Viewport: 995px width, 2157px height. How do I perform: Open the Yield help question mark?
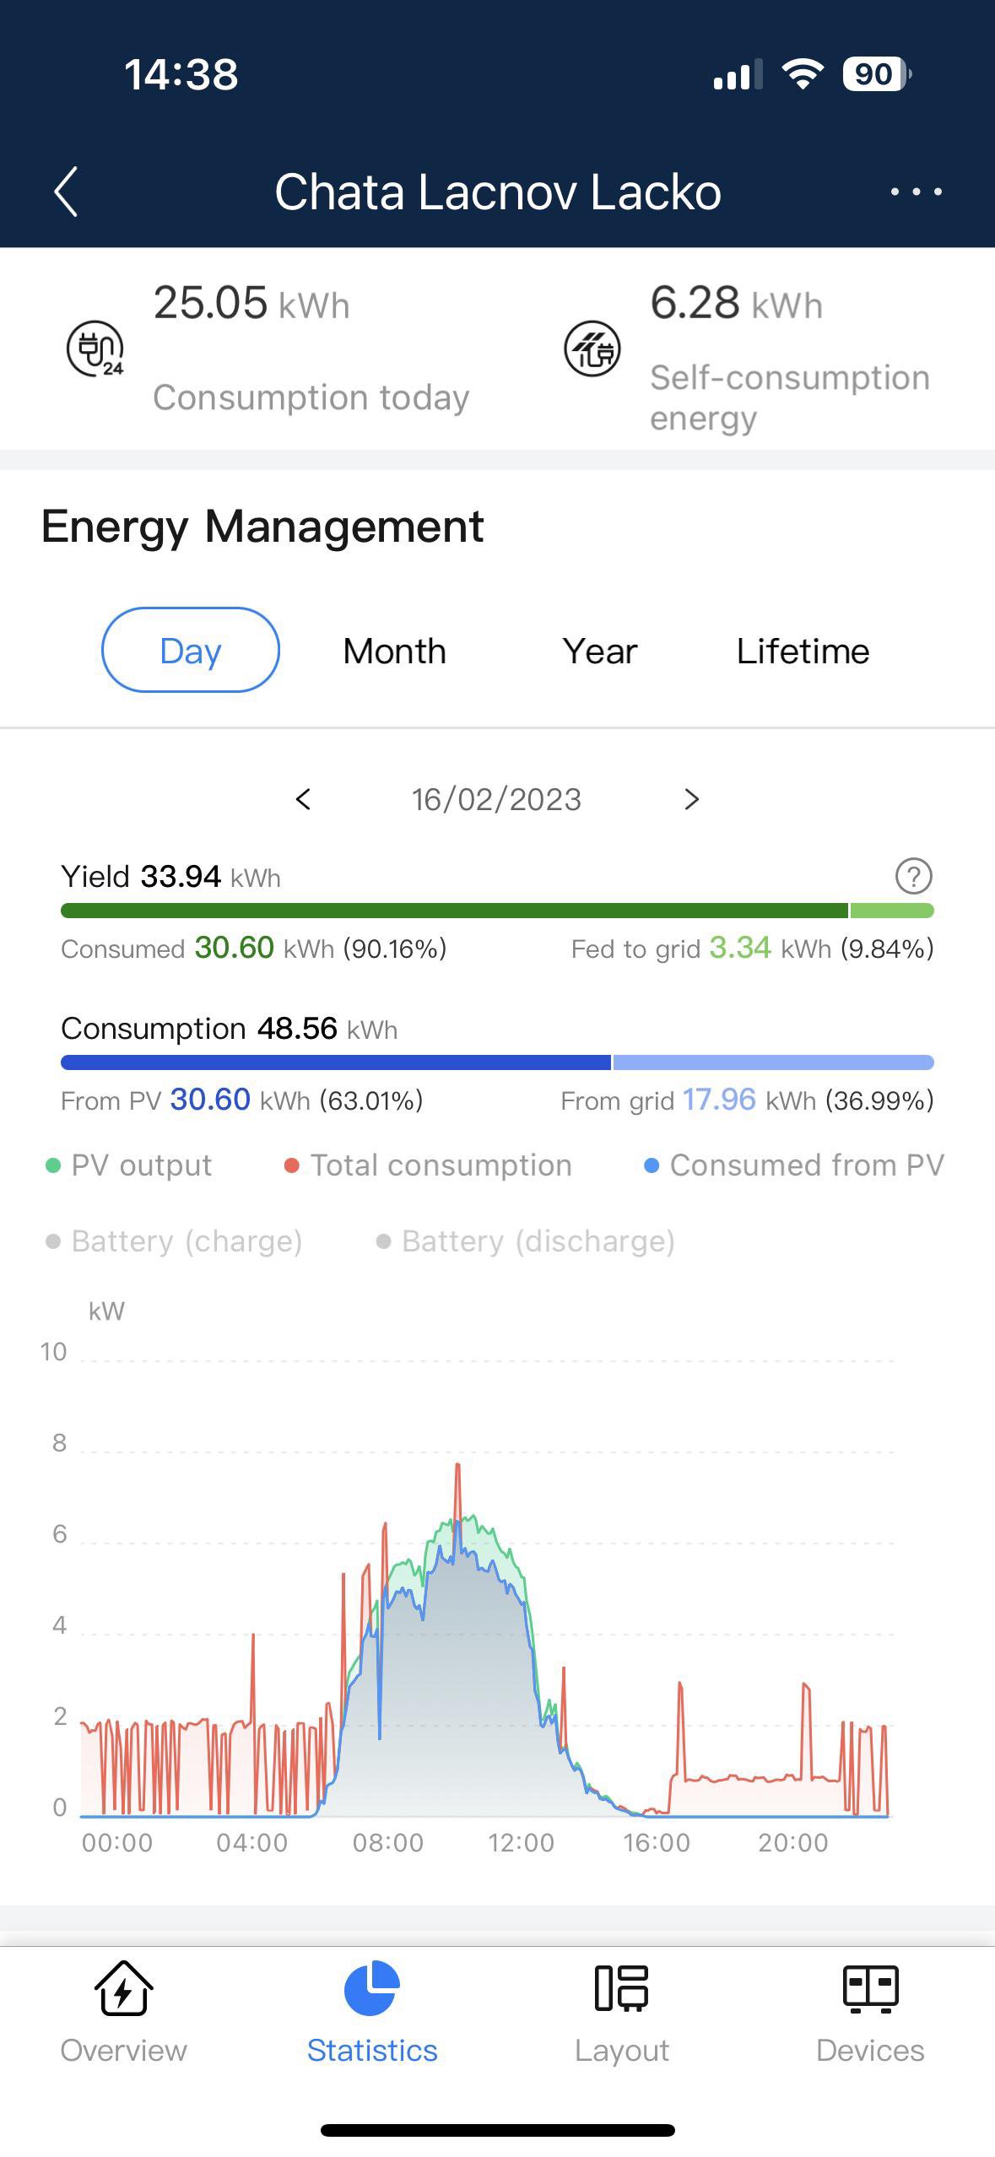pyautogui.click(x=913, y=876)
